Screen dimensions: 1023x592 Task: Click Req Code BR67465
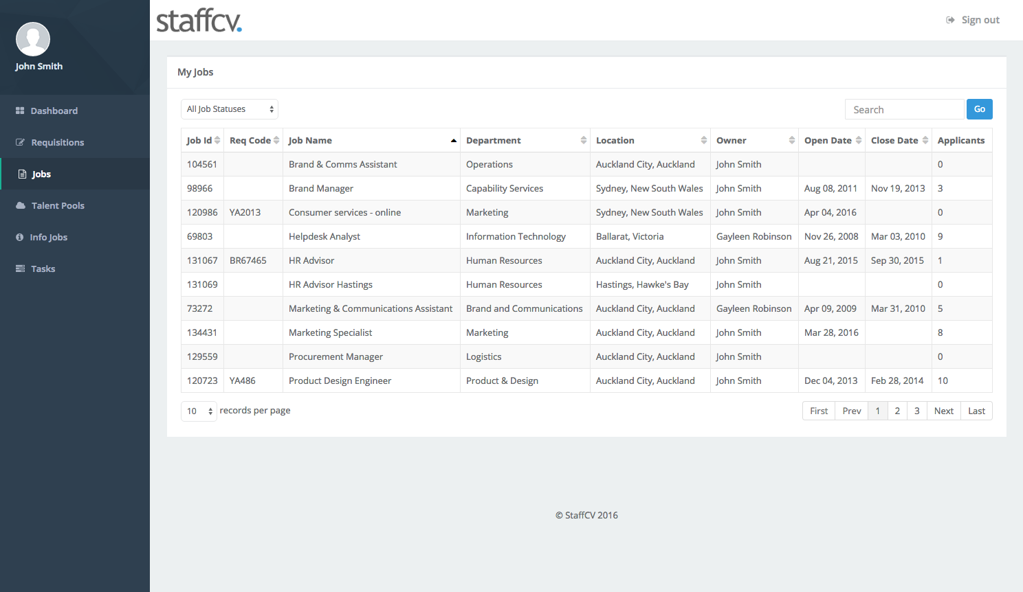pyautogui.click(x=248, y=260)
